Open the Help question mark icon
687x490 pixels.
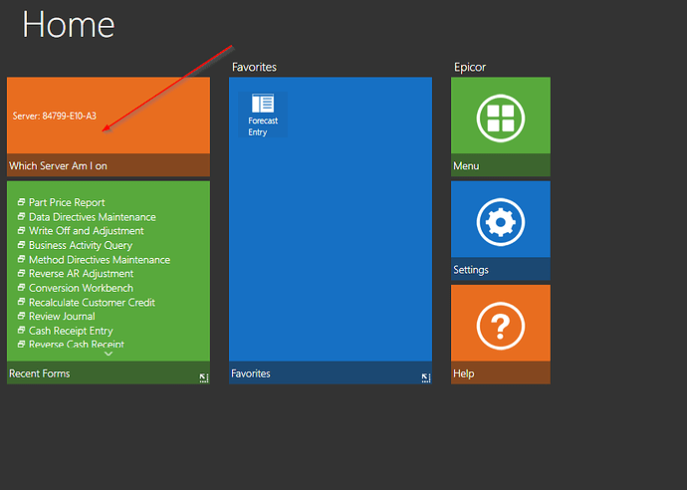pyautogui.click(x=501, y=326)
